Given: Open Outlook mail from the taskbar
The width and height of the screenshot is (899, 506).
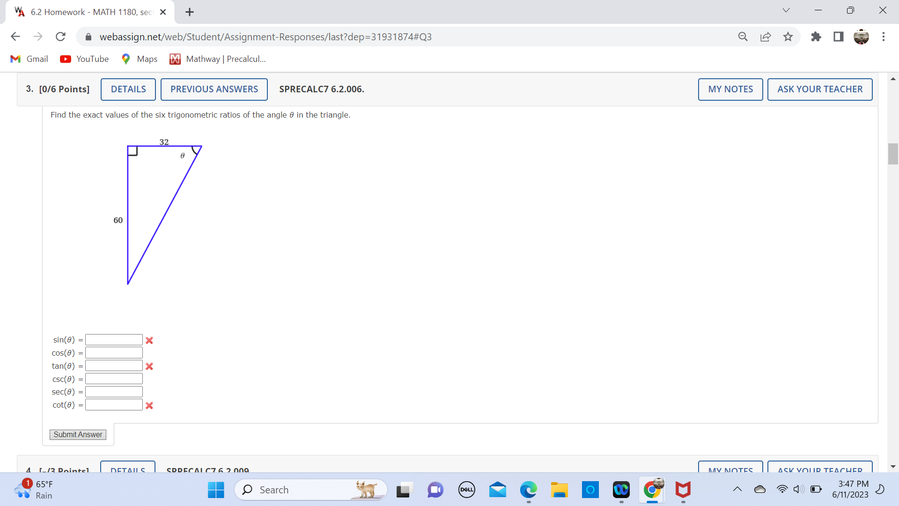Looking at the screenshot, I should tap(498, 490).
